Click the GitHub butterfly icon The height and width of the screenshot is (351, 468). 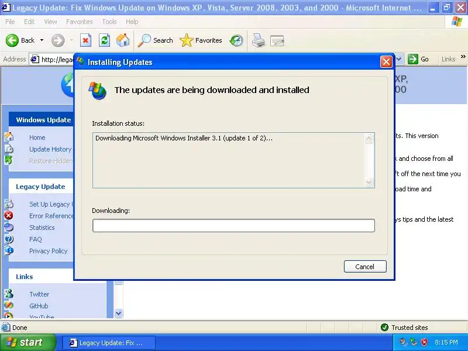(9, 305)
